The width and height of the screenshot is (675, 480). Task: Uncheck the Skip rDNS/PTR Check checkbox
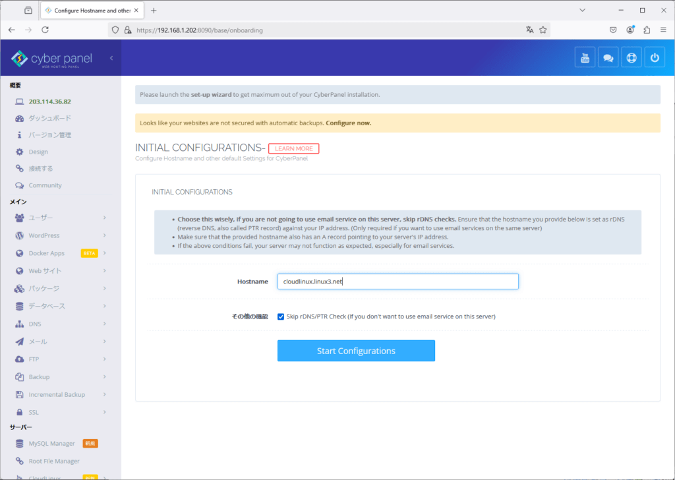point(281,316)
